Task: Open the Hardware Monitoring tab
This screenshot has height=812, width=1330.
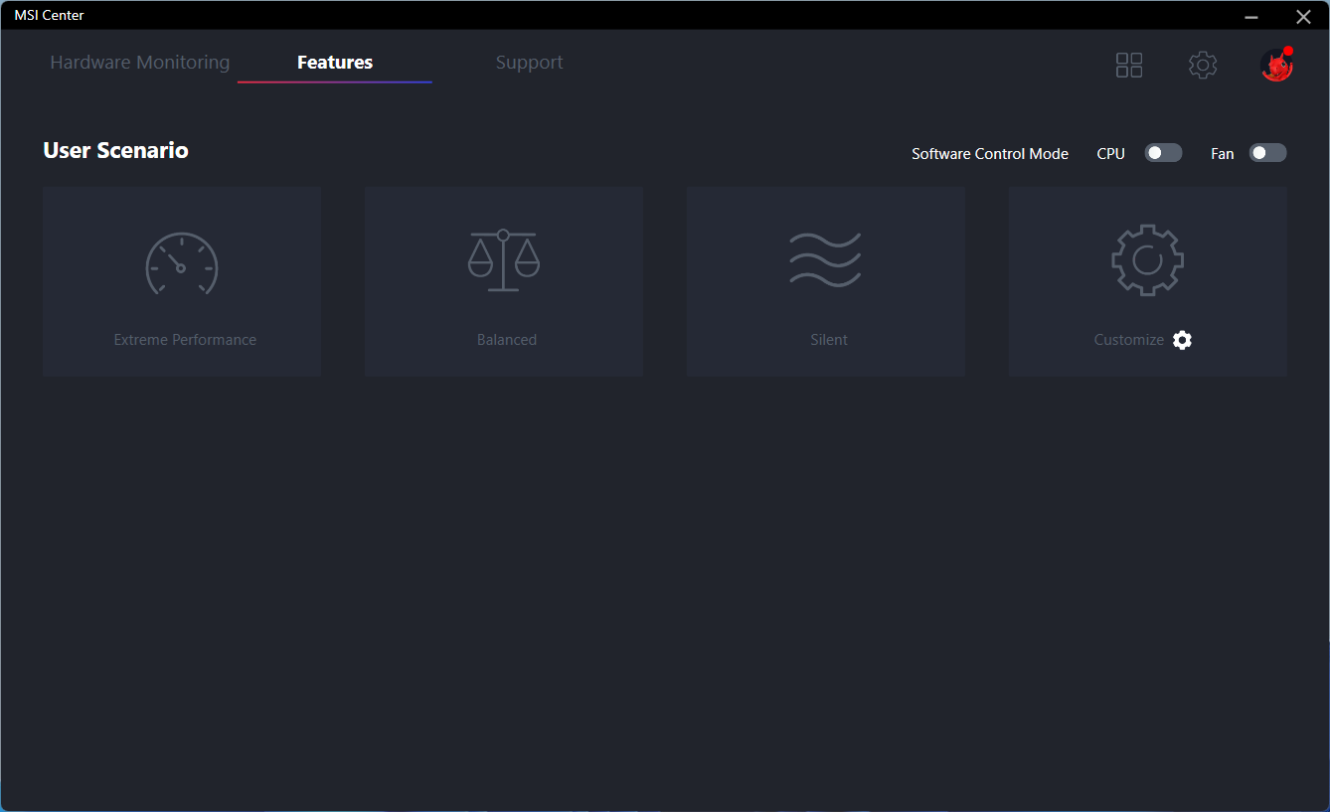Action: 140,62
